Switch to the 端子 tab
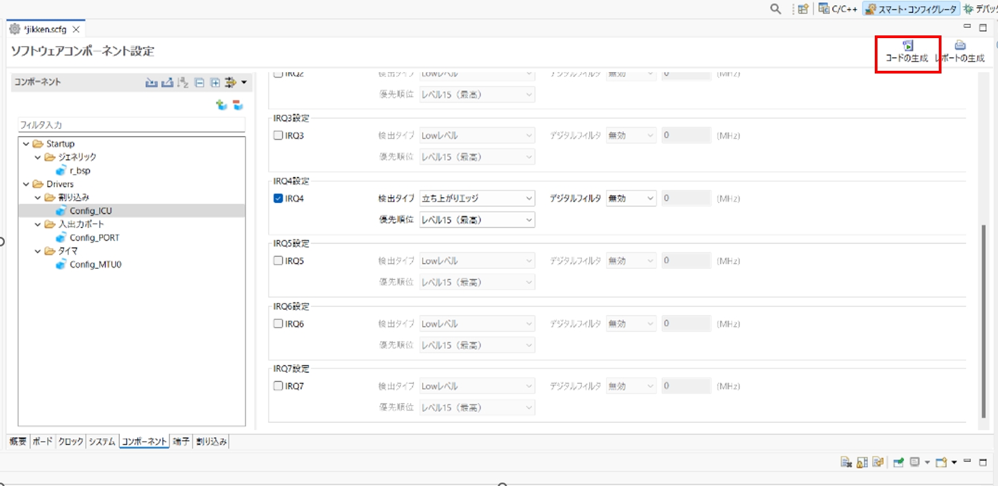The width and height of the screenshot is (998, 486). click(x=181, y=442)
